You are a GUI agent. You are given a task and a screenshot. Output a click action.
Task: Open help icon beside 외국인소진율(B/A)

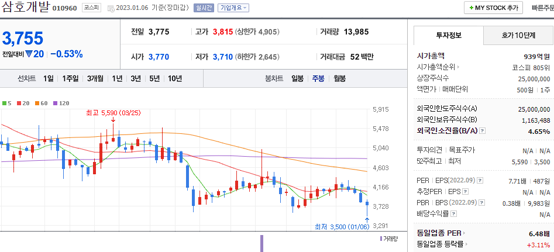pyautogui.click(x=483, y=131)
